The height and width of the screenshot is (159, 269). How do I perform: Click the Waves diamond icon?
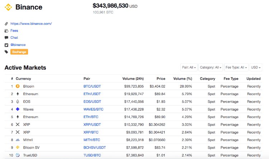[18, 109]
